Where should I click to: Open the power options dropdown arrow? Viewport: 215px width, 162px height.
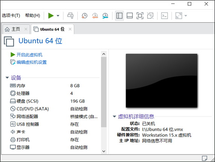click(58, 16)
